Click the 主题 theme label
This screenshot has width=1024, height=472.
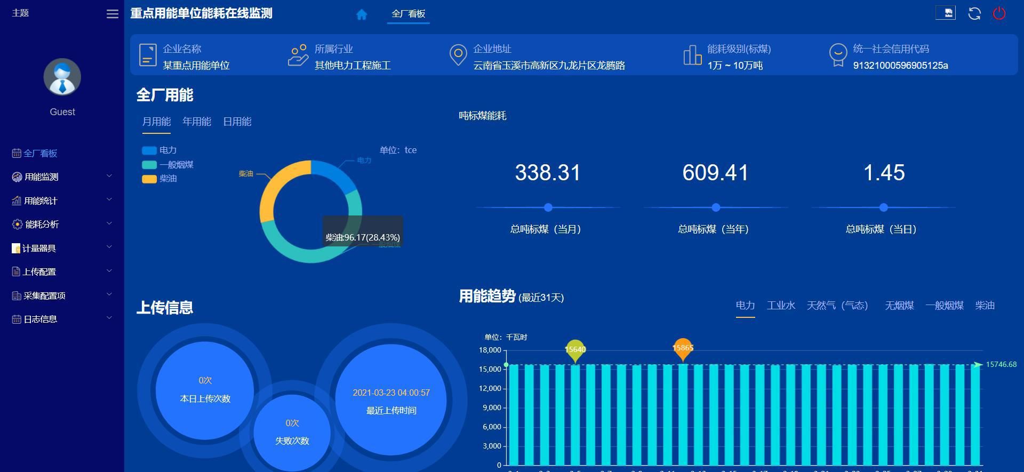[x=20, y=13]
